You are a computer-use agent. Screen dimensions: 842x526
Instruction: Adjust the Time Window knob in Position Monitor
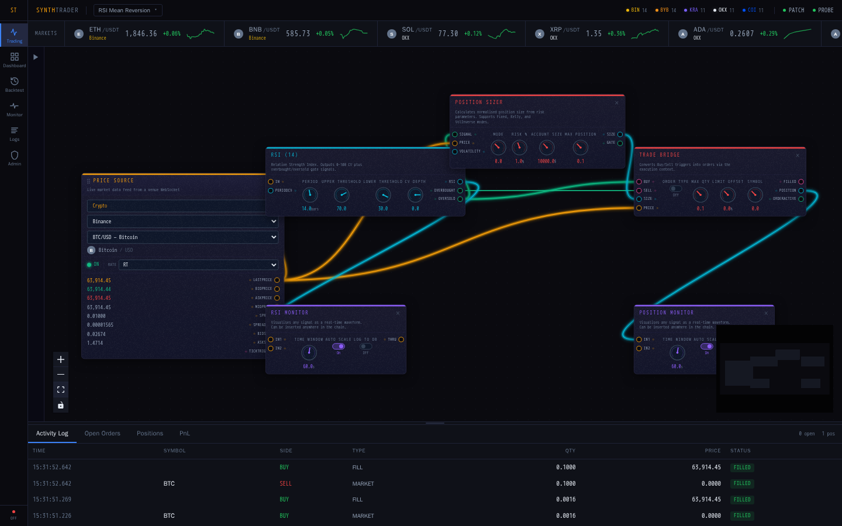677,352
